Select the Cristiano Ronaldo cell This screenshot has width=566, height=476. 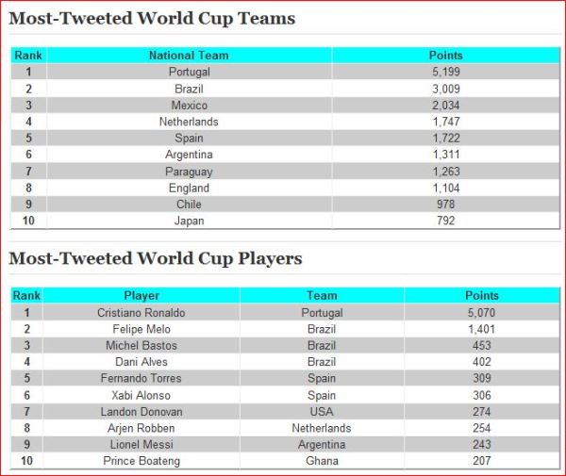(x=141, y=313)
